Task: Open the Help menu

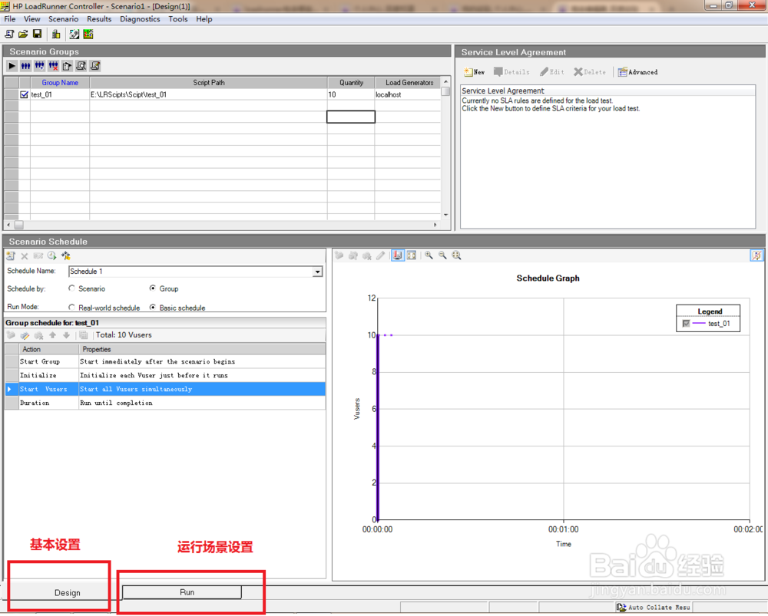Action: [x=204, y=19]
